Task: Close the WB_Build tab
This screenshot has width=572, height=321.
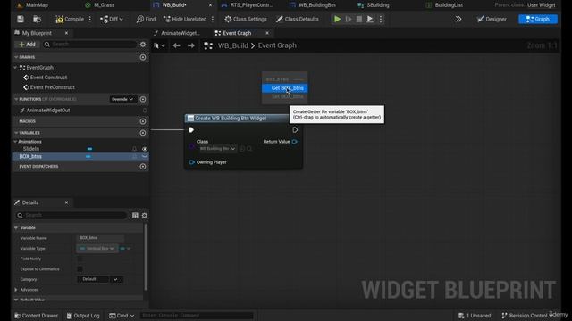Action: 210,5
